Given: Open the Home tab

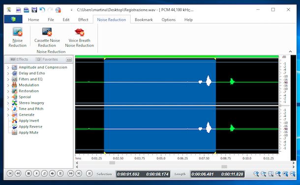Looking at the screenshot, I should click(x=33, y=20).
